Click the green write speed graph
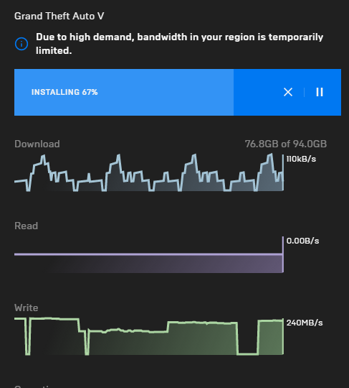This screenshot has width=349, height=388. point(149,336)
